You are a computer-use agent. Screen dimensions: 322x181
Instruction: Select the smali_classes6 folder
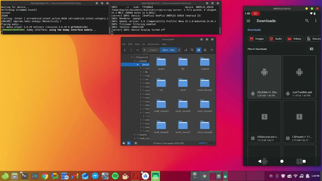pyautogui.click(x=161, y=127)
